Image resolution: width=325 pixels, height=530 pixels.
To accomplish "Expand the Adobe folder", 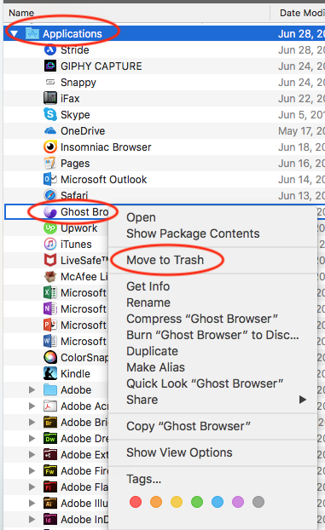I will (x=32, y=389).
